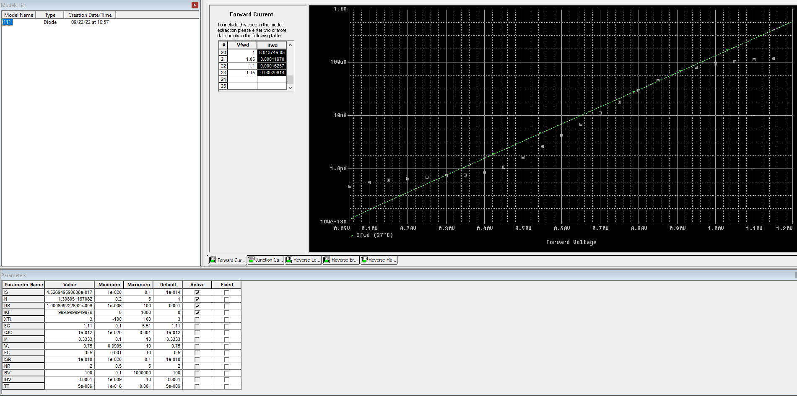Open the Reverse Breakdown tab

pos(341,260)
